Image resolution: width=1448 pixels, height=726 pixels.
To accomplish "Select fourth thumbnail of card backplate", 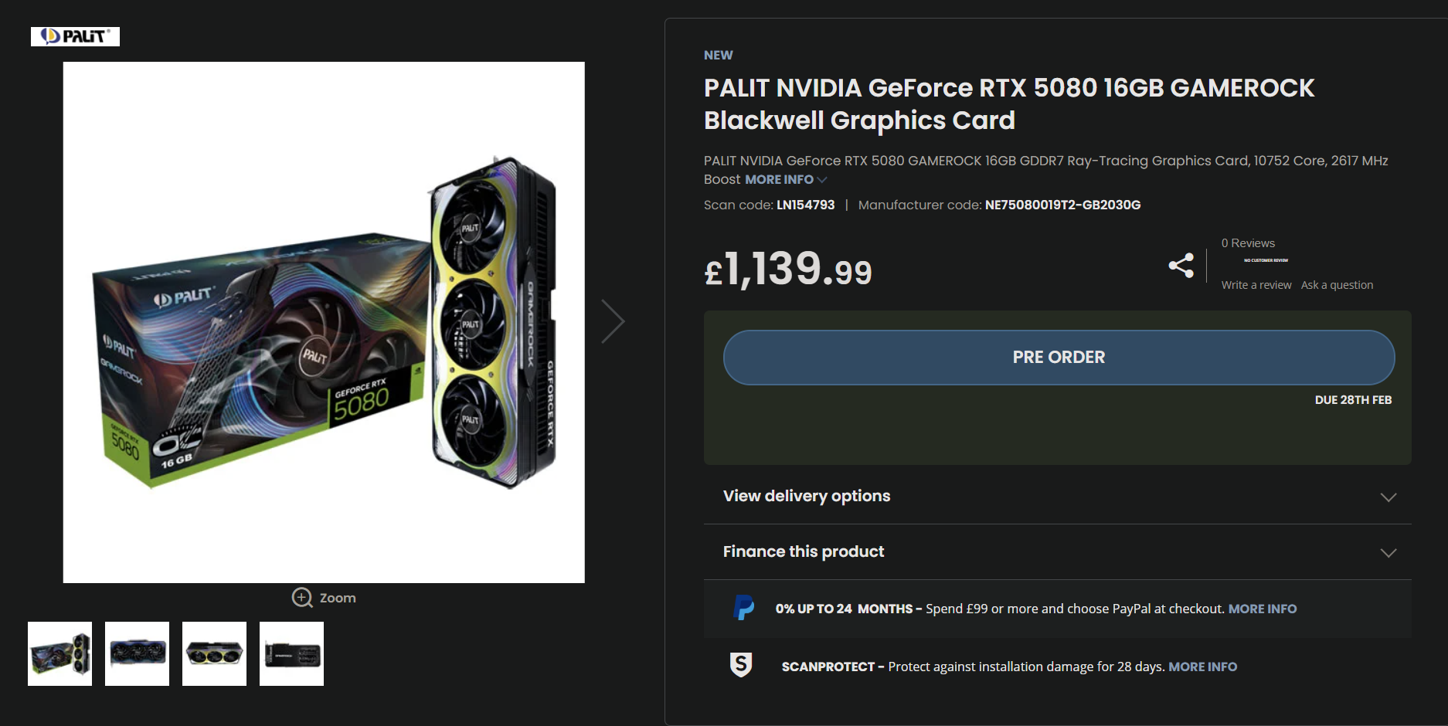I will (x=291, y=653).
